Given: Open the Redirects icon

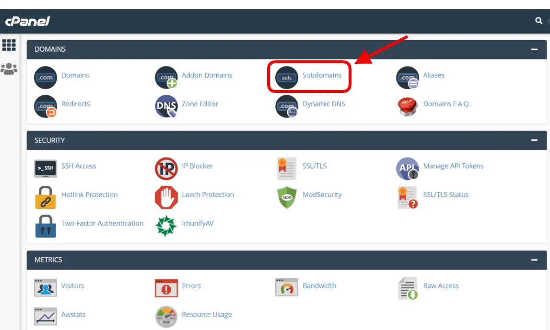Looking at the screenshot, I should (x=45, y=106).
